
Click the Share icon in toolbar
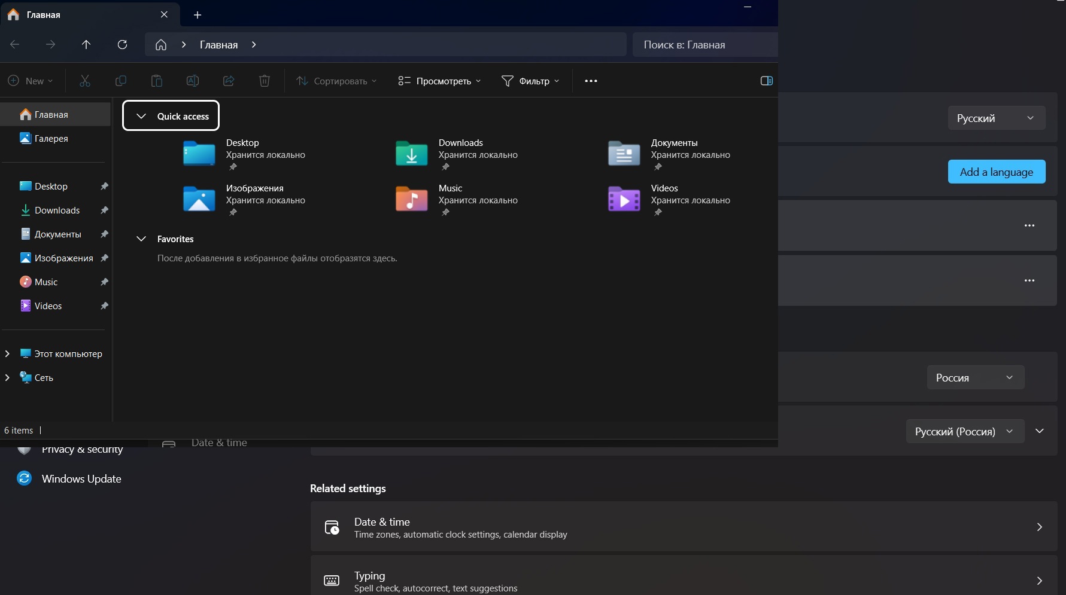[x=229, y=81]
